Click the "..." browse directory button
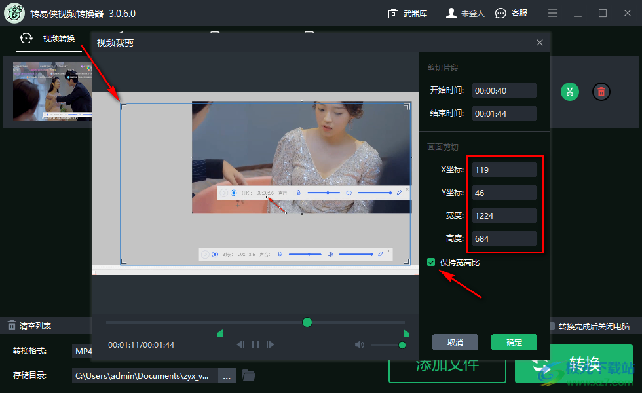Viewport: 642px width, 393px height. 227,376
